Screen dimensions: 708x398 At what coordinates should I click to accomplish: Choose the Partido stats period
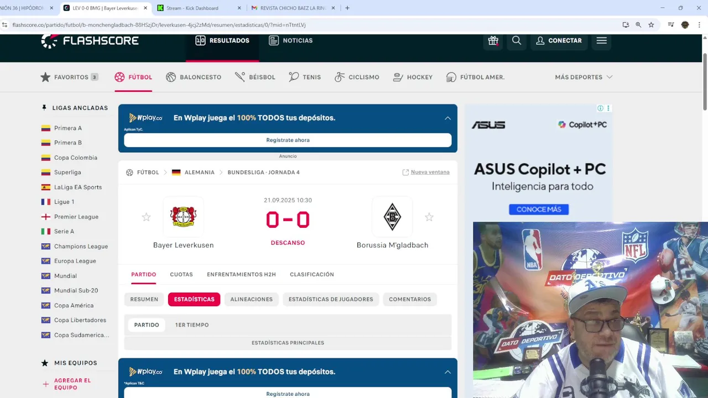pyautogui.click(x=147, y=324)
